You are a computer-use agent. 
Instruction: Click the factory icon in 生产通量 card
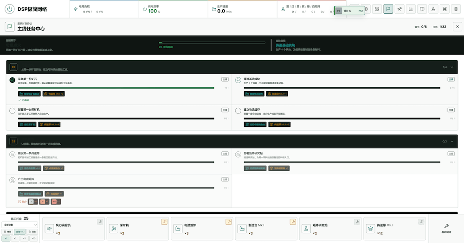[x=214, y=9]
